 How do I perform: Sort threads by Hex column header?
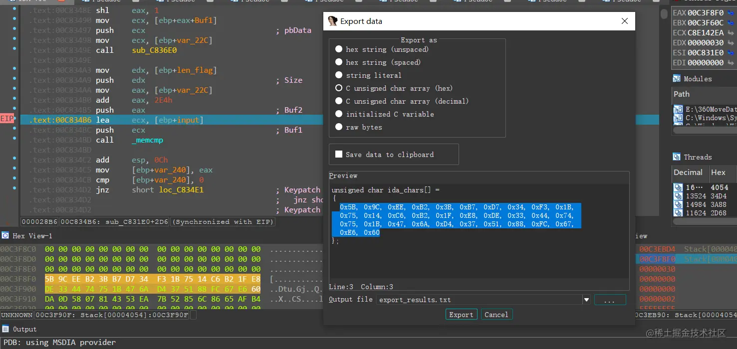click(x=718, y=173)
